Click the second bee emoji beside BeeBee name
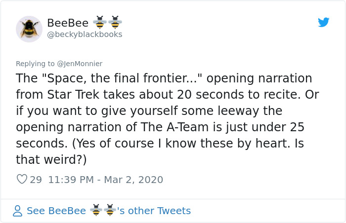 tap(115, 22)
